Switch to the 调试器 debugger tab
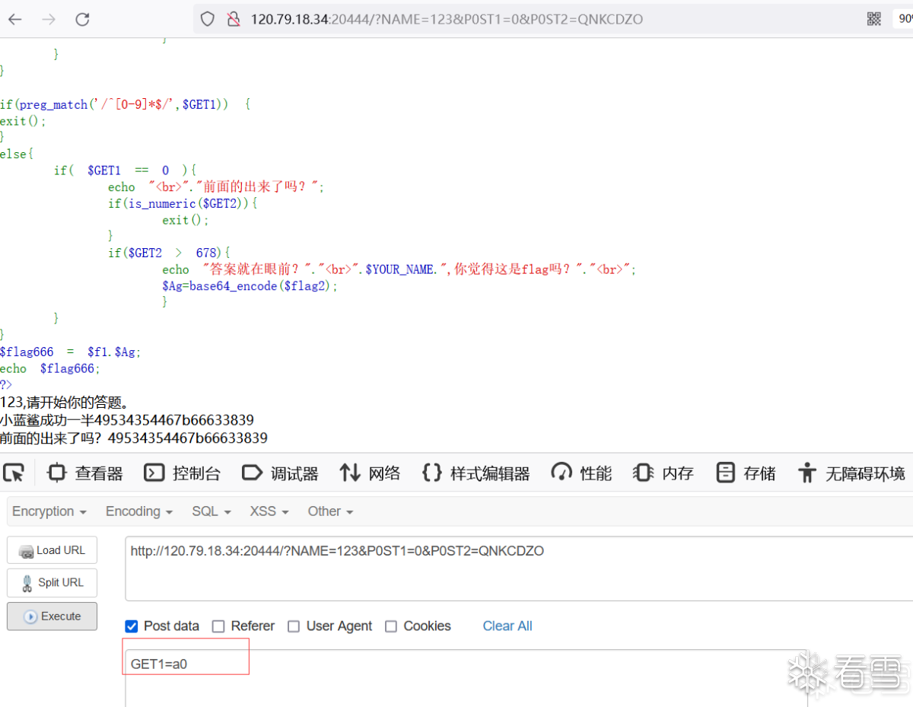913x707 pixels. pos(280,473)
